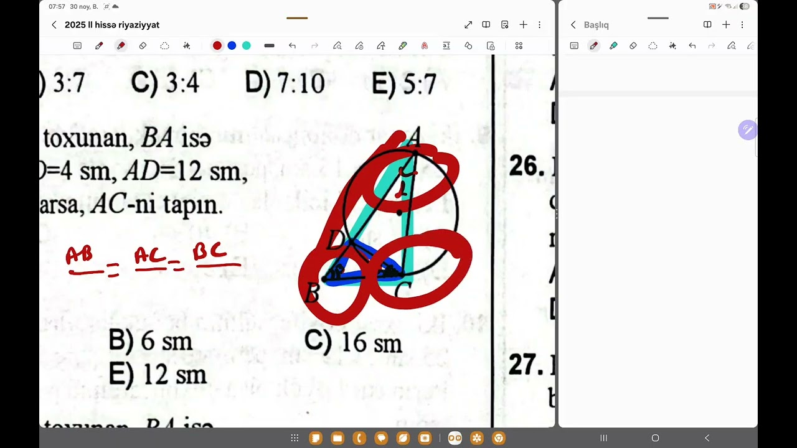Select eraser in Başlıq note
This screenshot has height=448, width=797.
633,45
